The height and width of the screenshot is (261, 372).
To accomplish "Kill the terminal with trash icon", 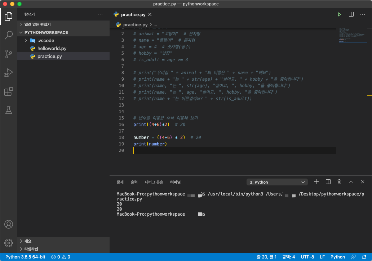I will click(x=339, y=182).
